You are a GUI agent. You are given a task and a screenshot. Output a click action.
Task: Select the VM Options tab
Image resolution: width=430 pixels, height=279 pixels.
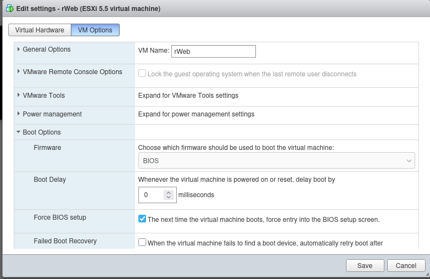(95, 30)
